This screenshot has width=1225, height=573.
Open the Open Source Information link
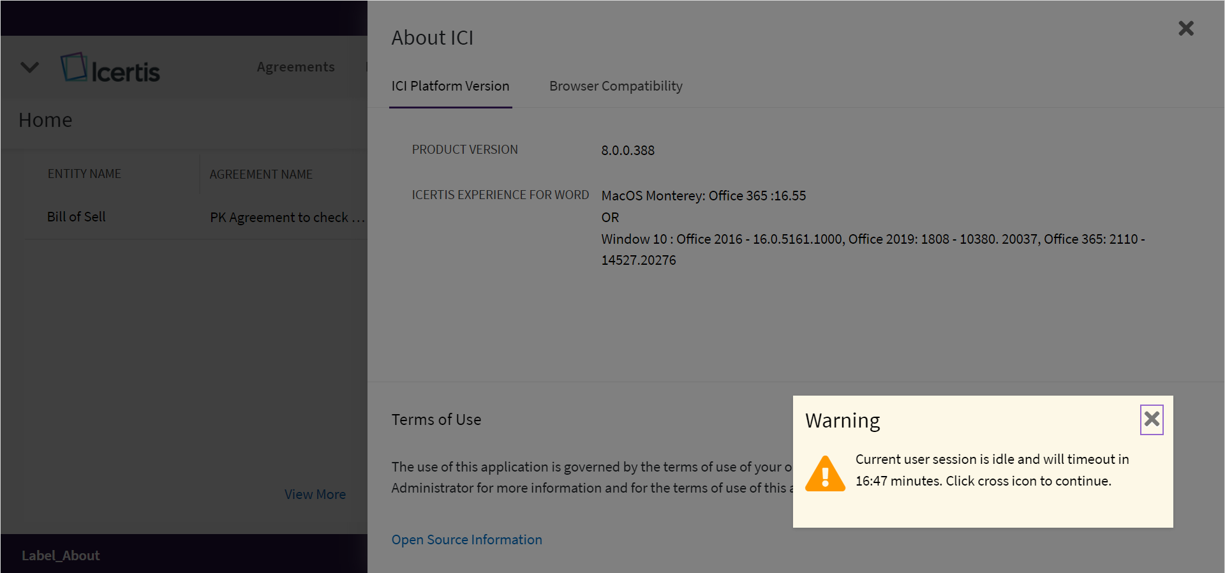click(466, 540)
